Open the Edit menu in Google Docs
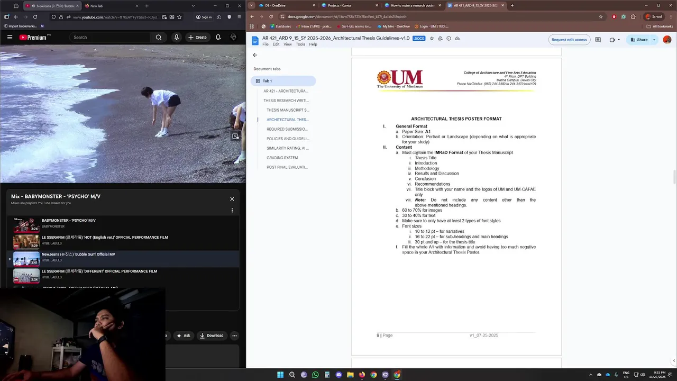Image resolution: width=677 pixels, height=381 pixels. tap(276, 44)
